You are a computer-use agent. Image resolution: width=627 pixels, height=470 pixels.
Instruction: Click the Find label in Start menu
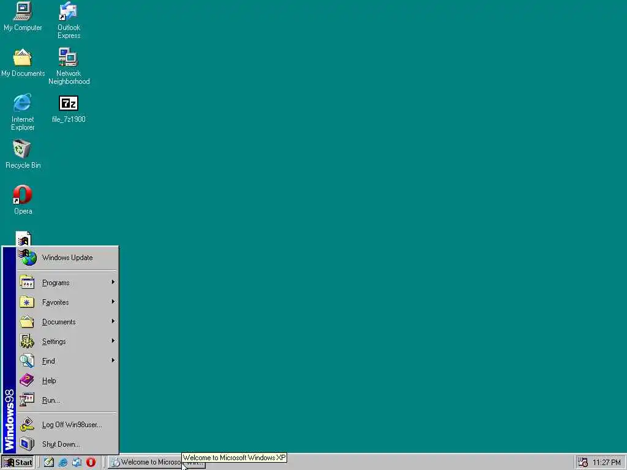click(48, 361)
